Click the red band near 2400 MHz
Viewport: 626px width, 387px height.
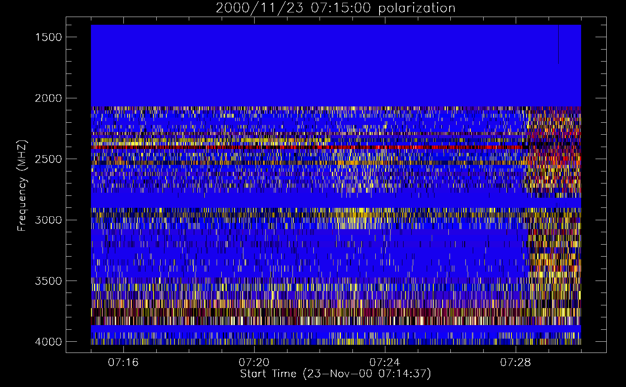(310, 147)
